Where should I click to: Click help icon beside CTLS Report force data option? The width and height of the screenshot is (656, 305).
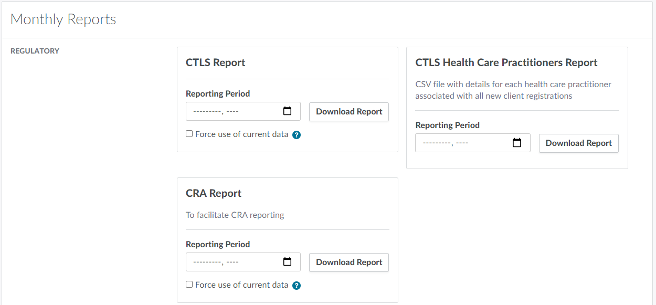[x=297, y=135]
